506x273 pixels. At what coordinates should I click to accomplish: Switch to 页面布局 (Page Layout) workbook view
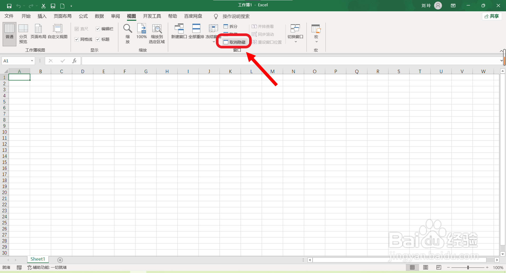[x=38, y=31]
